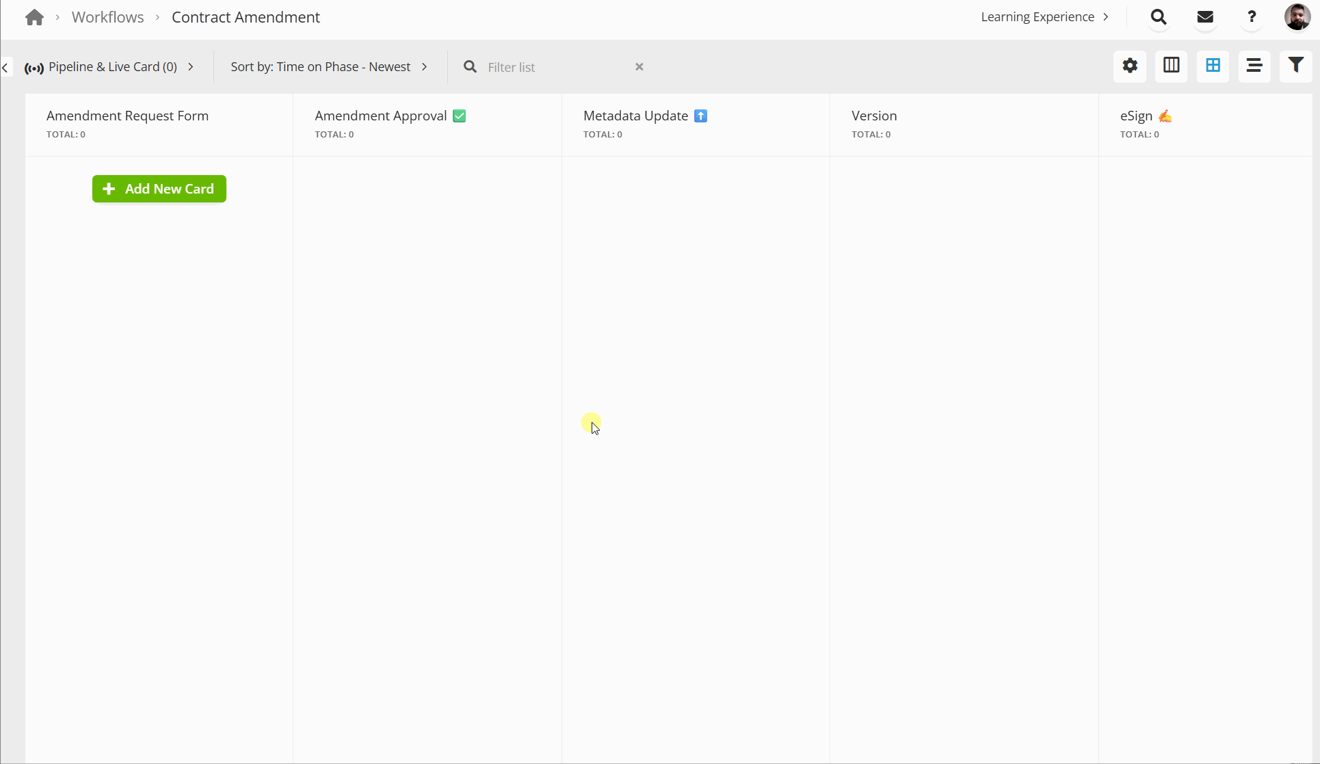
Task: Click Add New Card button
Action: pos(159,189)
